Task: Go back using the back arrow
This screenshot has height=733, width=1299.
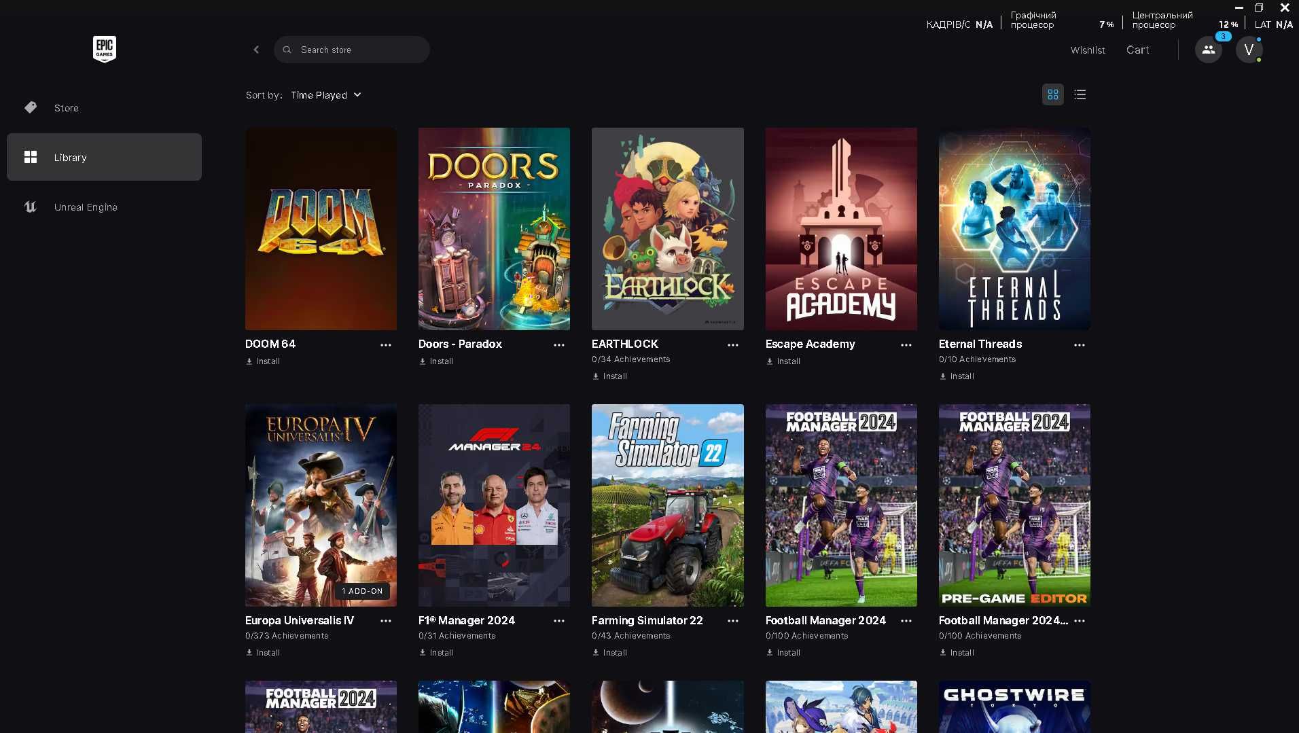Action: pos(256,50)
